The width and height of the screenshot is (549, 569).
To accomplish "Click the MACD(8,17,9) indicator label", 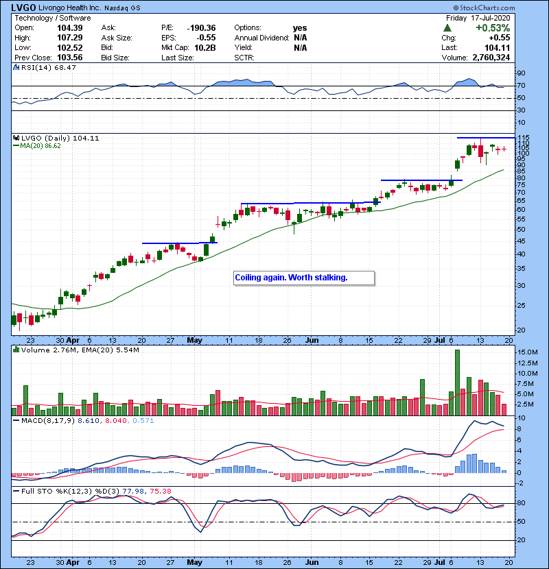I will [48, 421].
